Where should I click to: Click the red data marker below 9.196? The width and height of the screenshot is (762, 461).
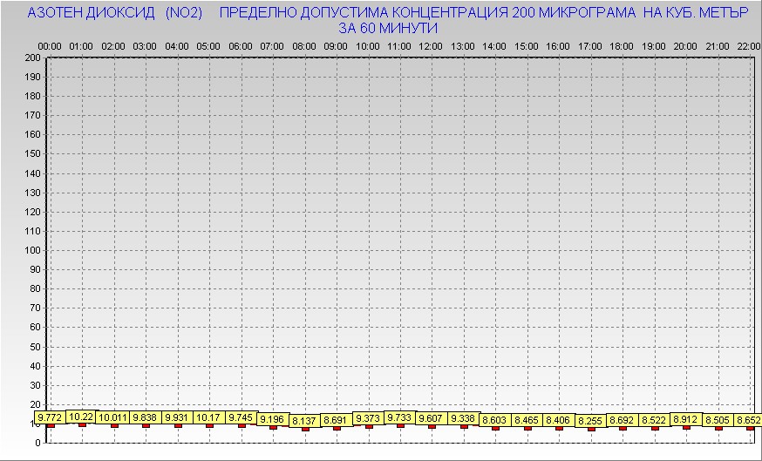(x=273, y=427)
